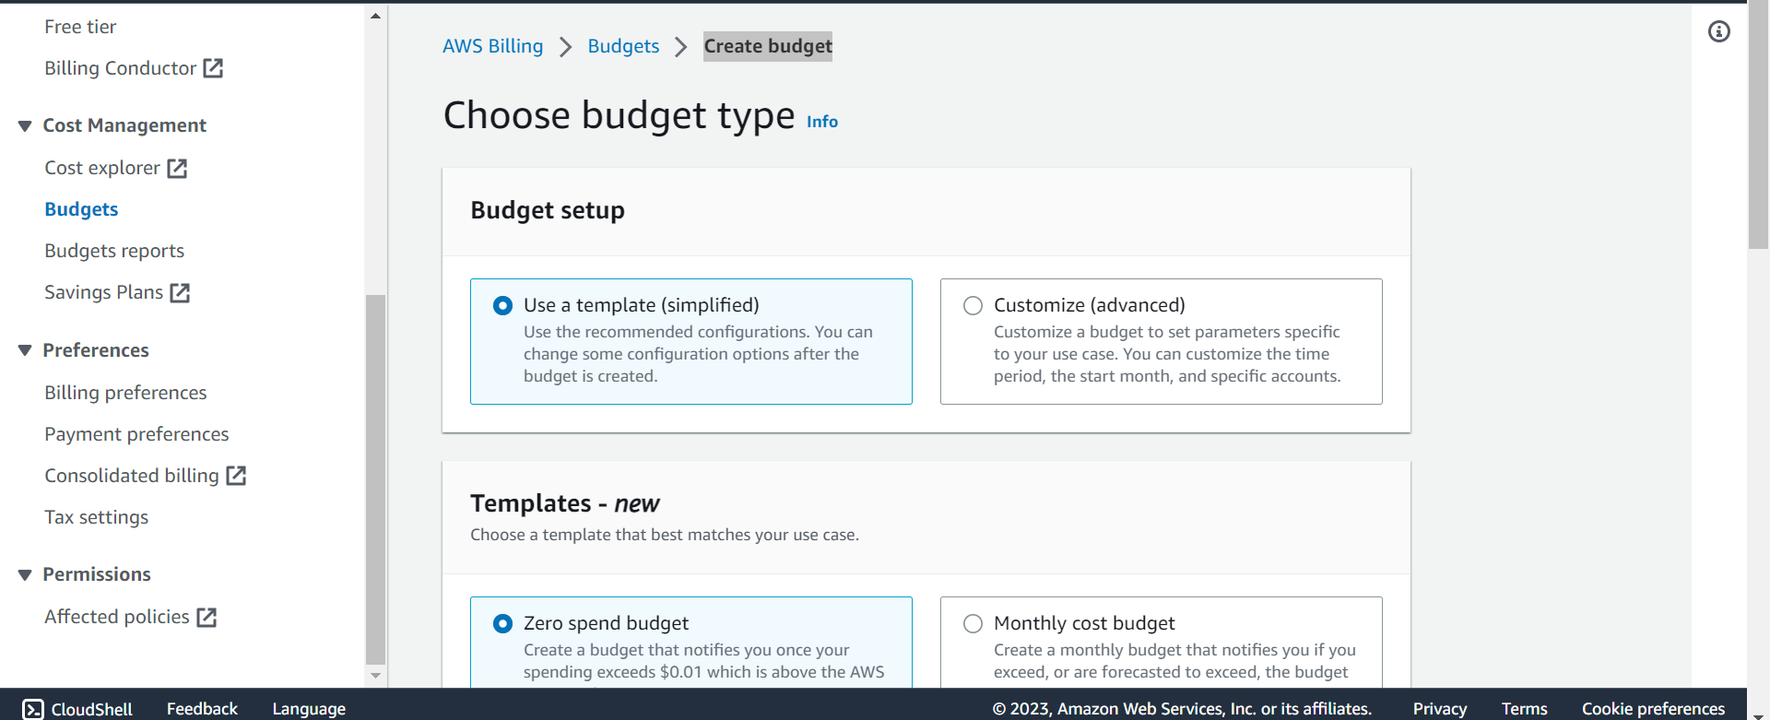The width and height of the screenshot is (1770, 720).
Task: Open Language selector in footer
Action: point(309,709)
